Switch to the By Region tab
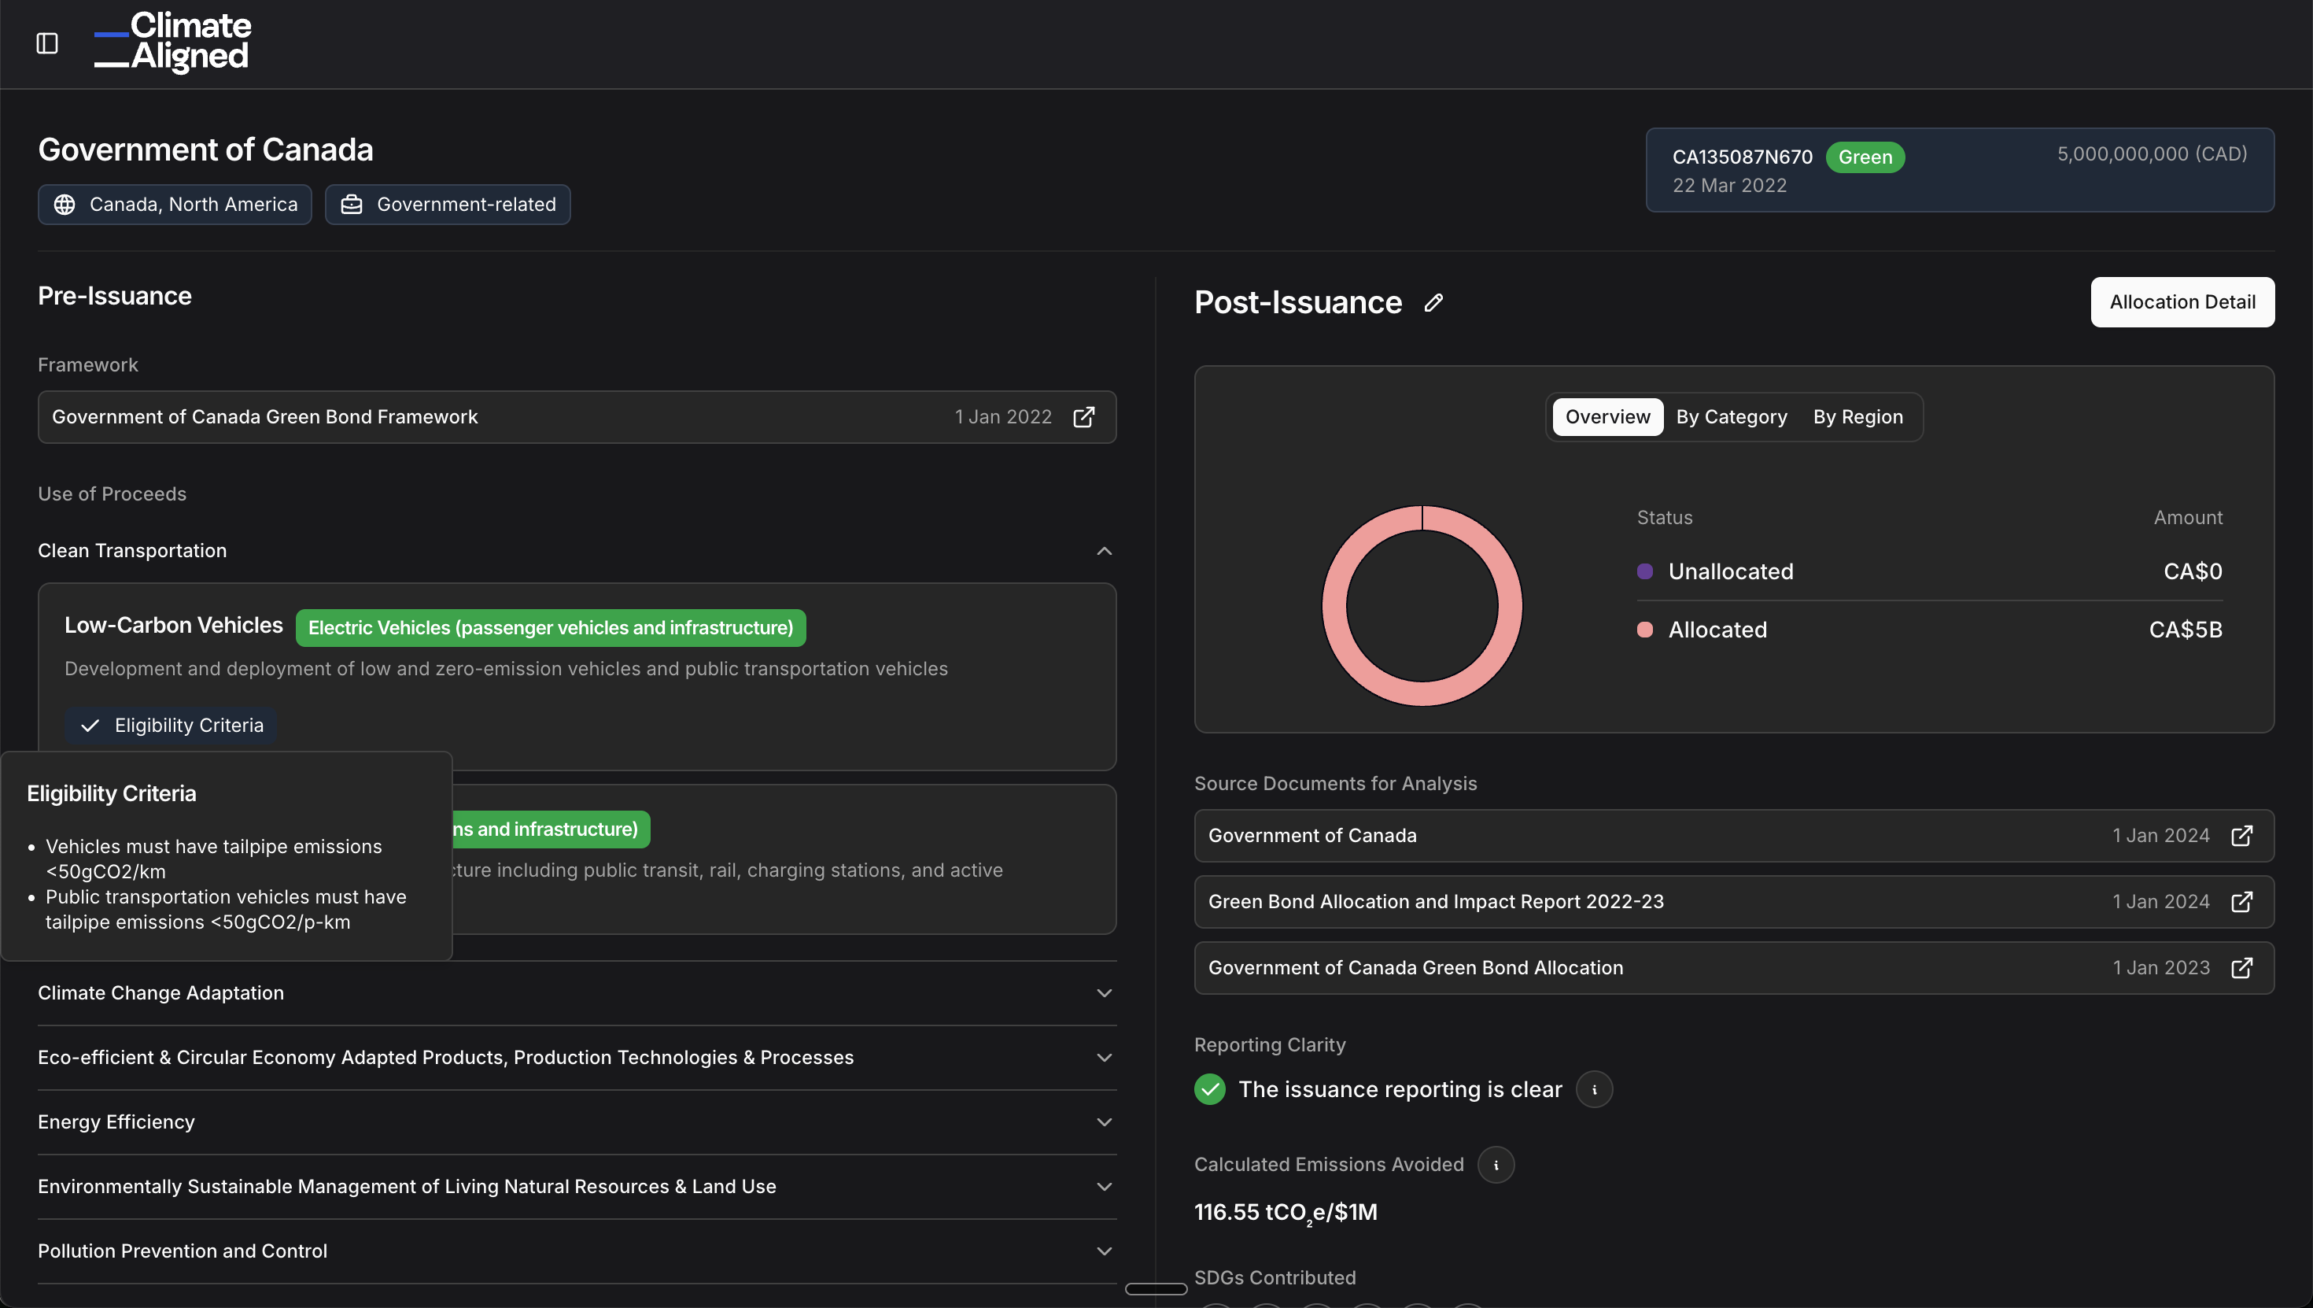The image size is (2313, 1308). pos(1857,417)
